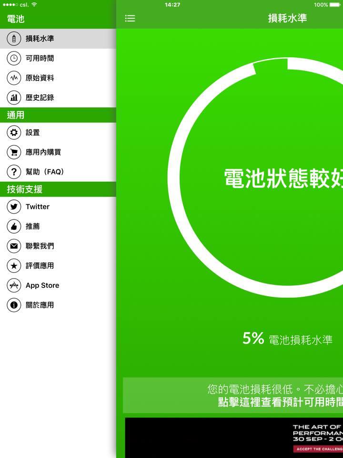Click the 電池狀態較好 status text
The width and height of the screenshot is (343, 458).
click(283, 178)
